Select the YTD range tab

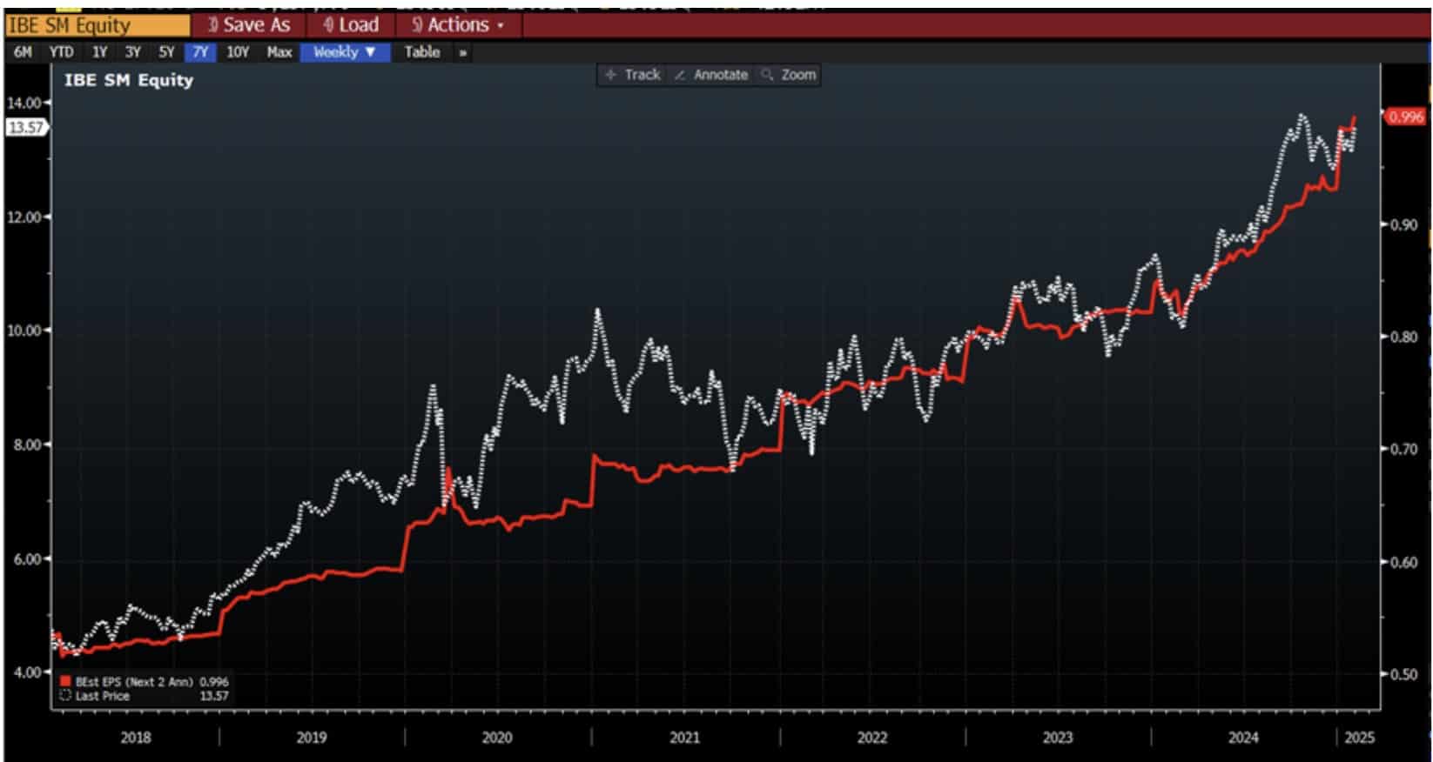[61, 52]
